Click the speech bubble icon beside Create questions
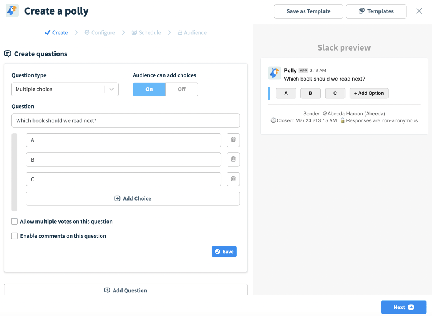This screenshot has height=316, width=432. (8, 53)
